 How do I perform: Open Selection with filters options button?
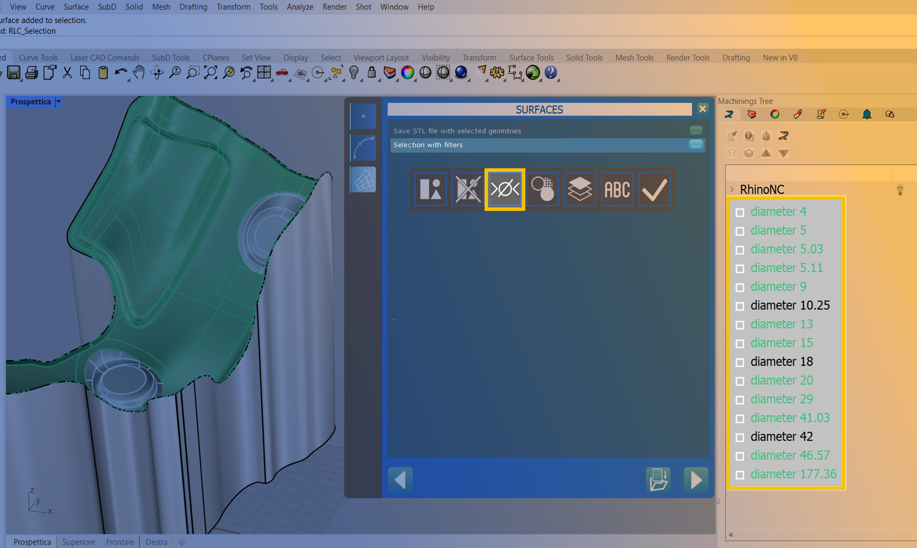point(696,145)
